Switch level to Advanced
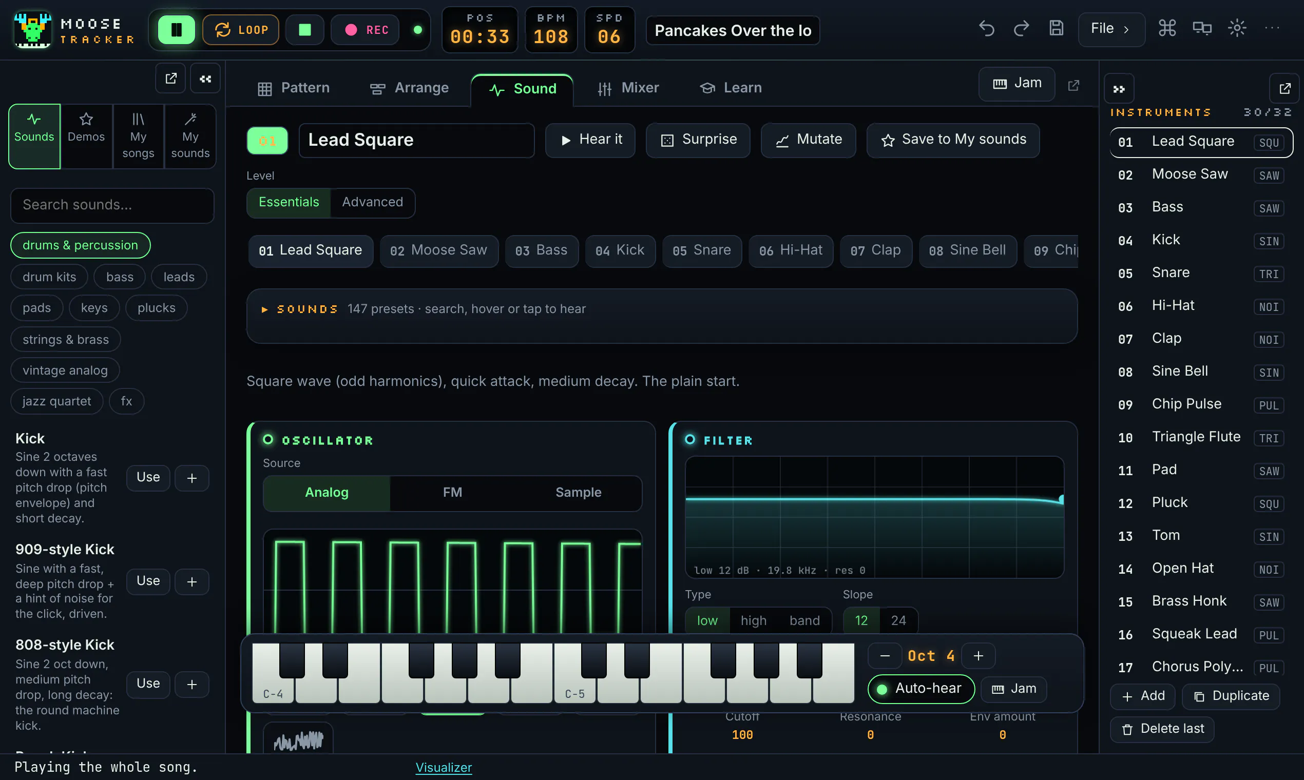The image size is (1304, 780). (x=372, y=202)
